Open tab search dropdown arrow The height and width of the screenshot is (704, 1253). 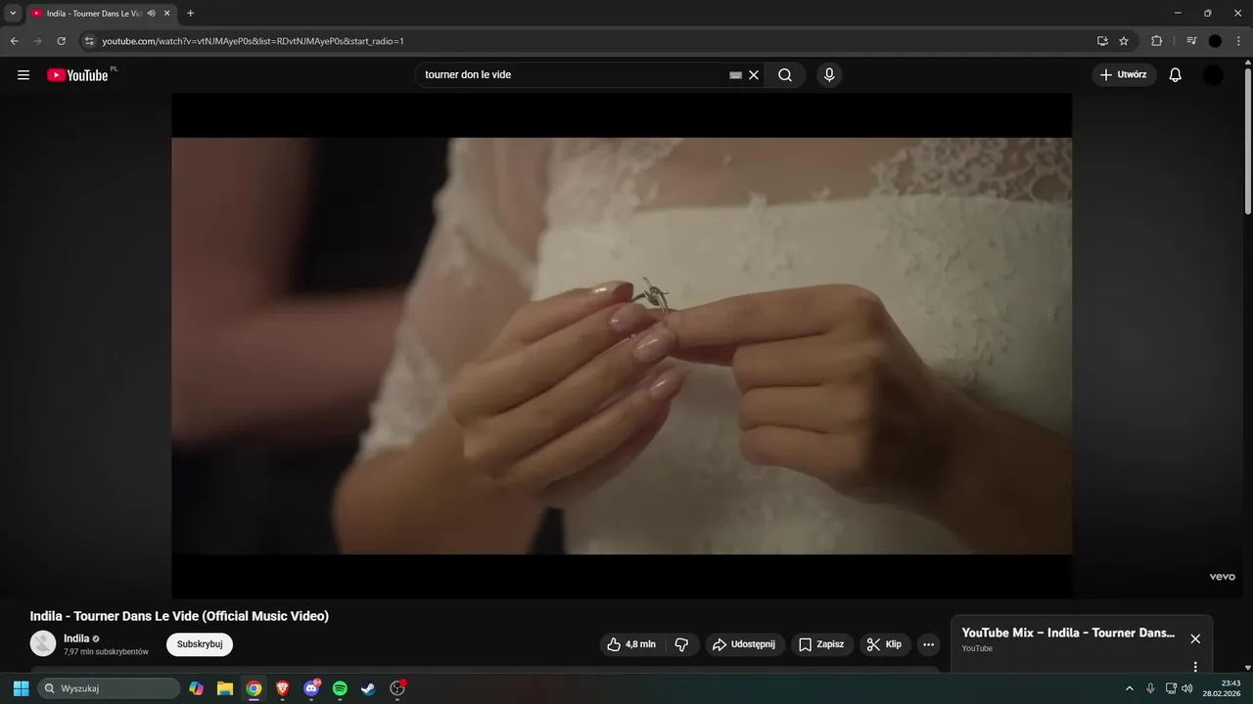[x=13, y=13]
